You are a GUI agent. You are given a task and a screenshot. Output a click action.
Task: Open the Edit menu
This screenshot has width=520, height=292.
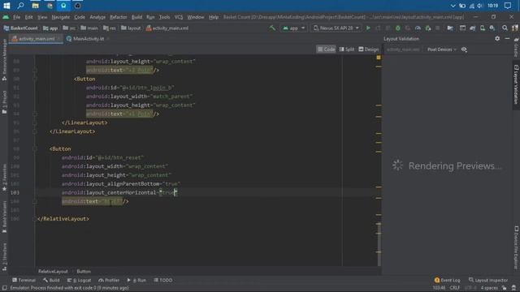[x=29, y=17]
